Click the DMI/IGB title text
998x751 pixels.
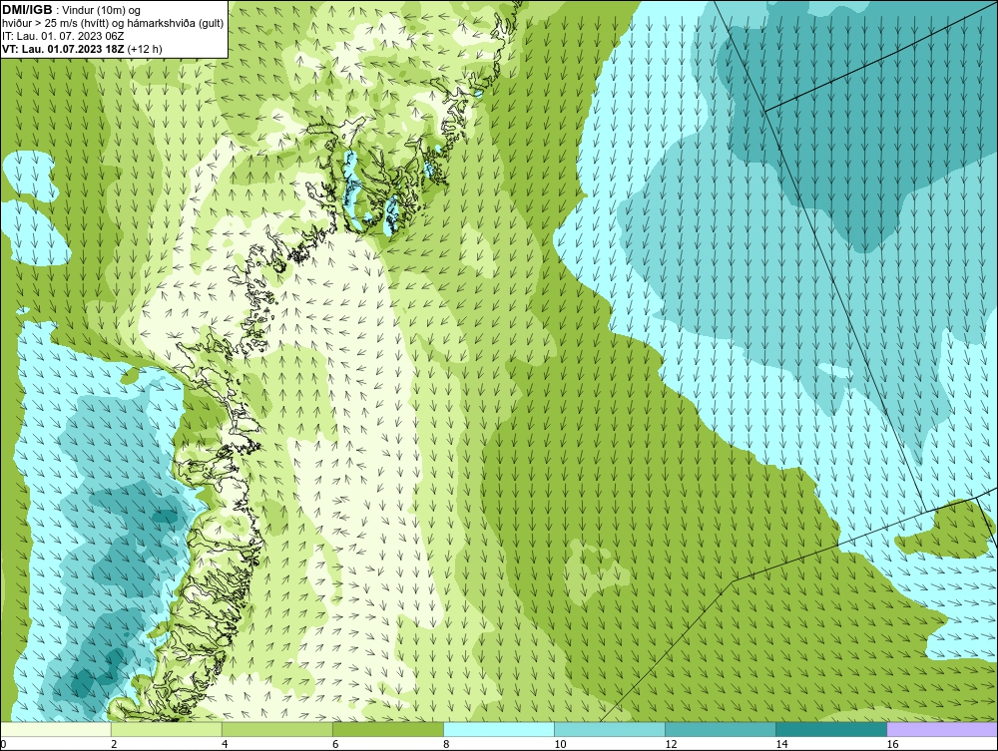(x=27, y=10)
